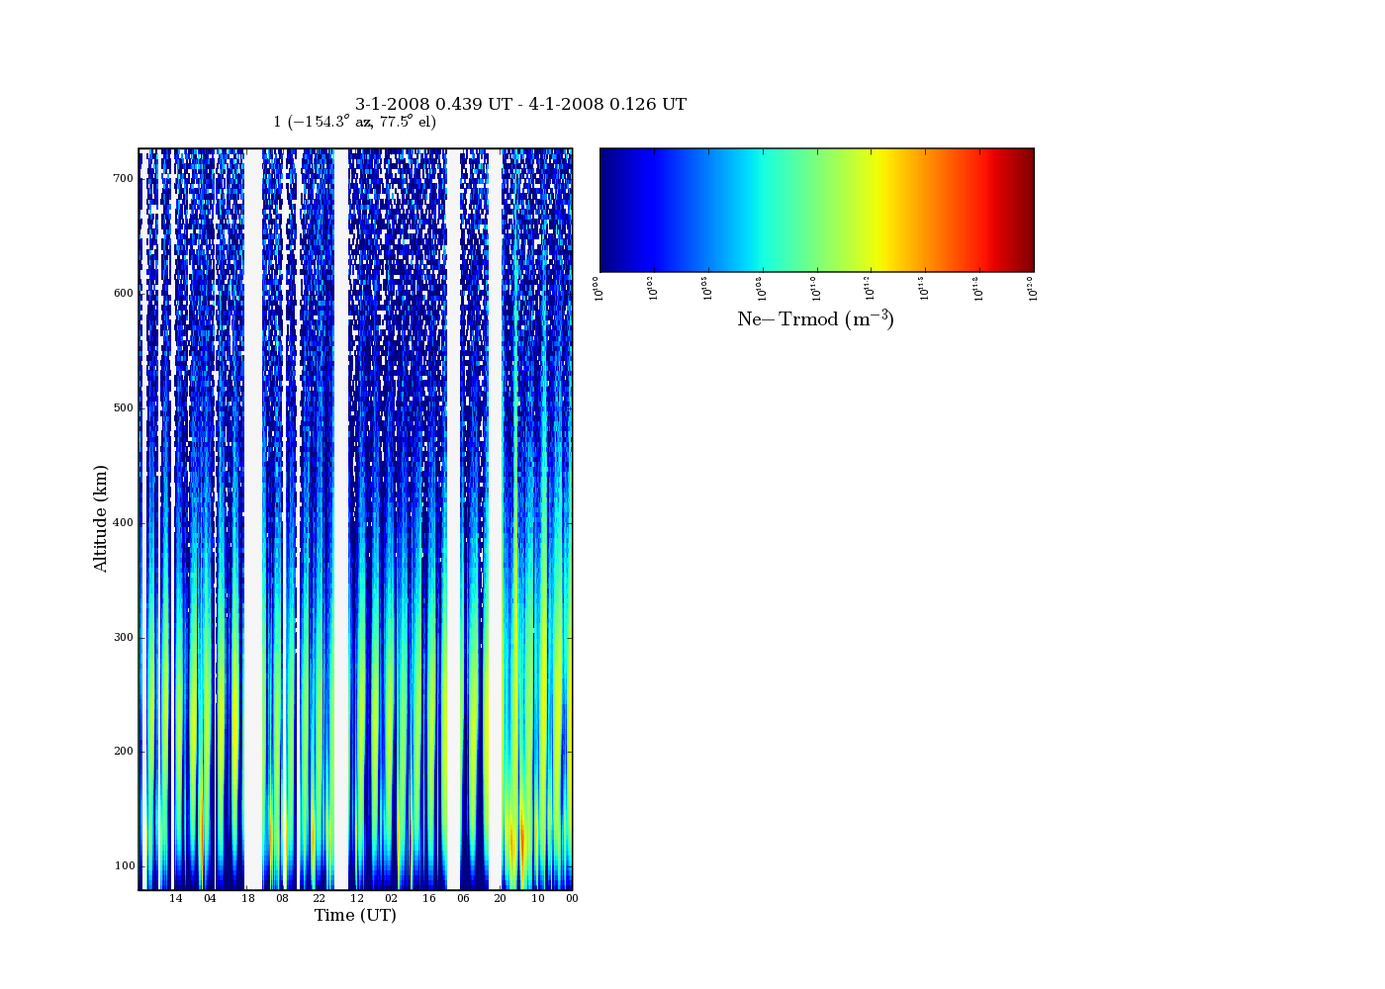Click the 10^11.0 colorbar tick label
The width and height of the screenshot is (1385, 989).
coord(816,288)
